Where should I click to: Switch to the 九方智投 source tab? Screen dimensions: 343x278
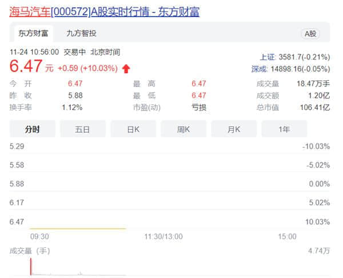(81, 34)
